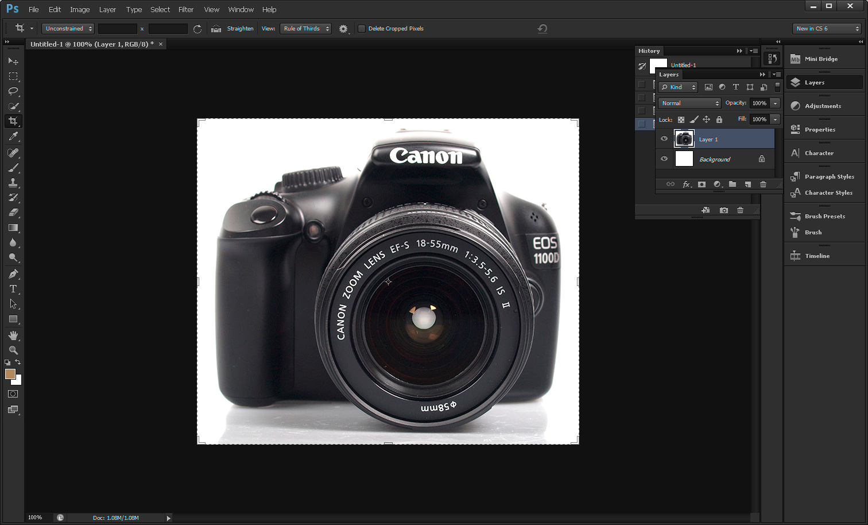Select the Move tool
This screenshot has width=868, height=525.
click(x=14, y=61)
